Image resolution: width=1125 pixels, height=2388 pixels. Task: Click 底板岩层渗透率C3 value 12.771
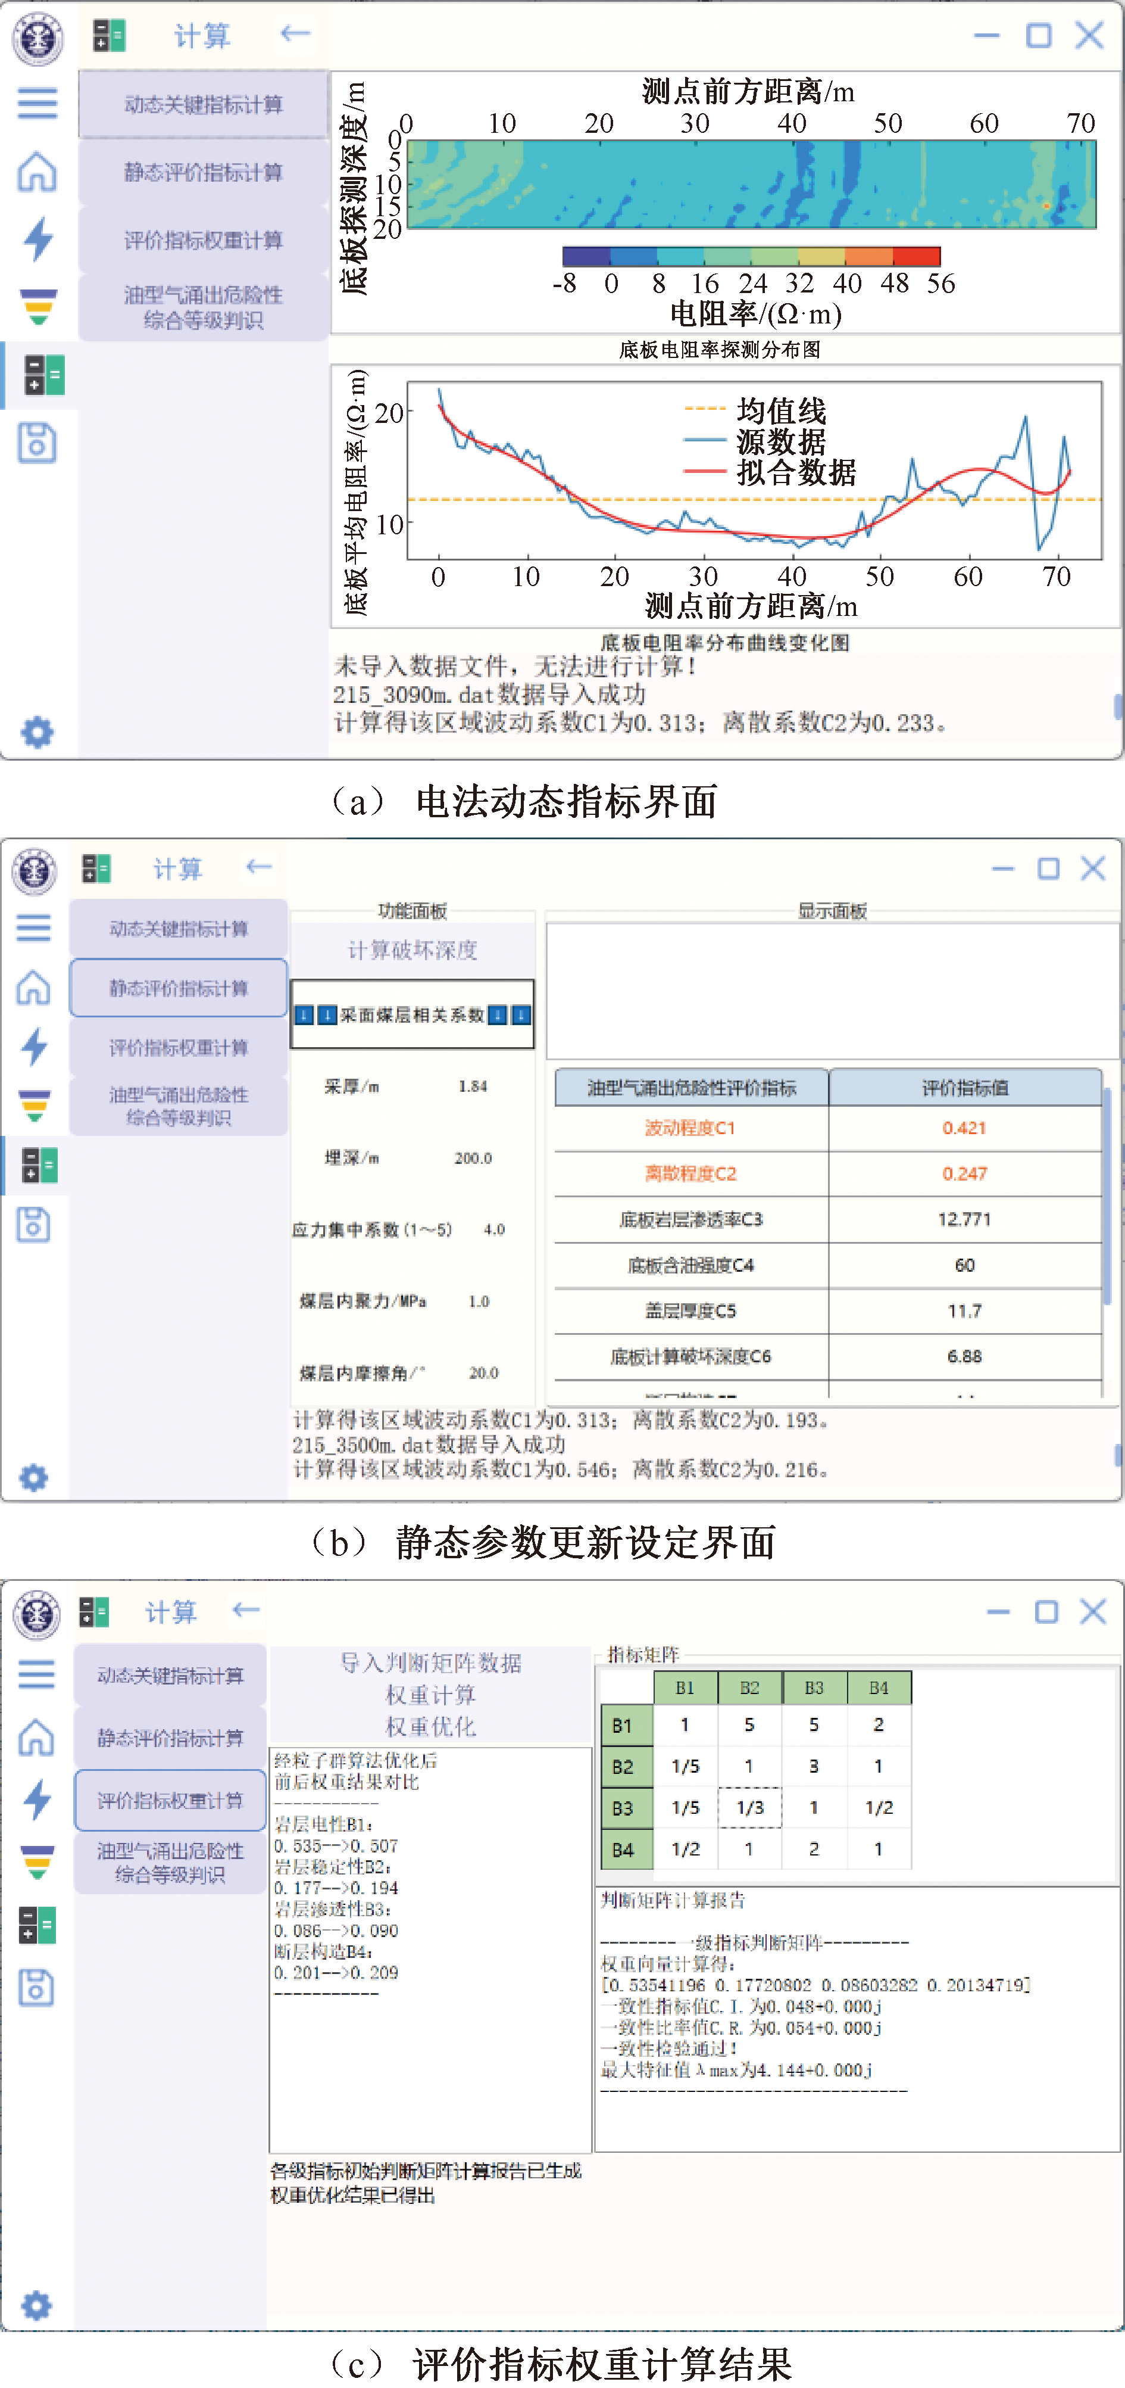(965, 1219)
